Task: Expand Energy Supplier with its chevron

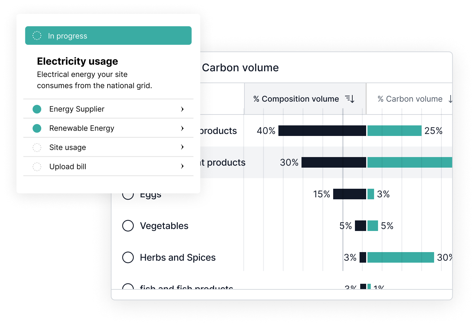Action: pos(182,109)
